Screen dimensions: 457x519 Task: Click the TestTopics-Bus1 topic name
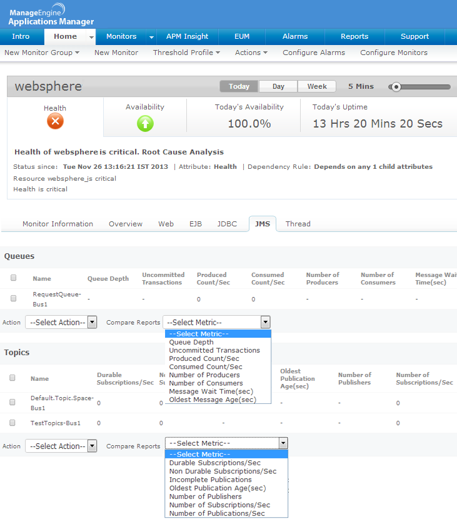point(55,423)
